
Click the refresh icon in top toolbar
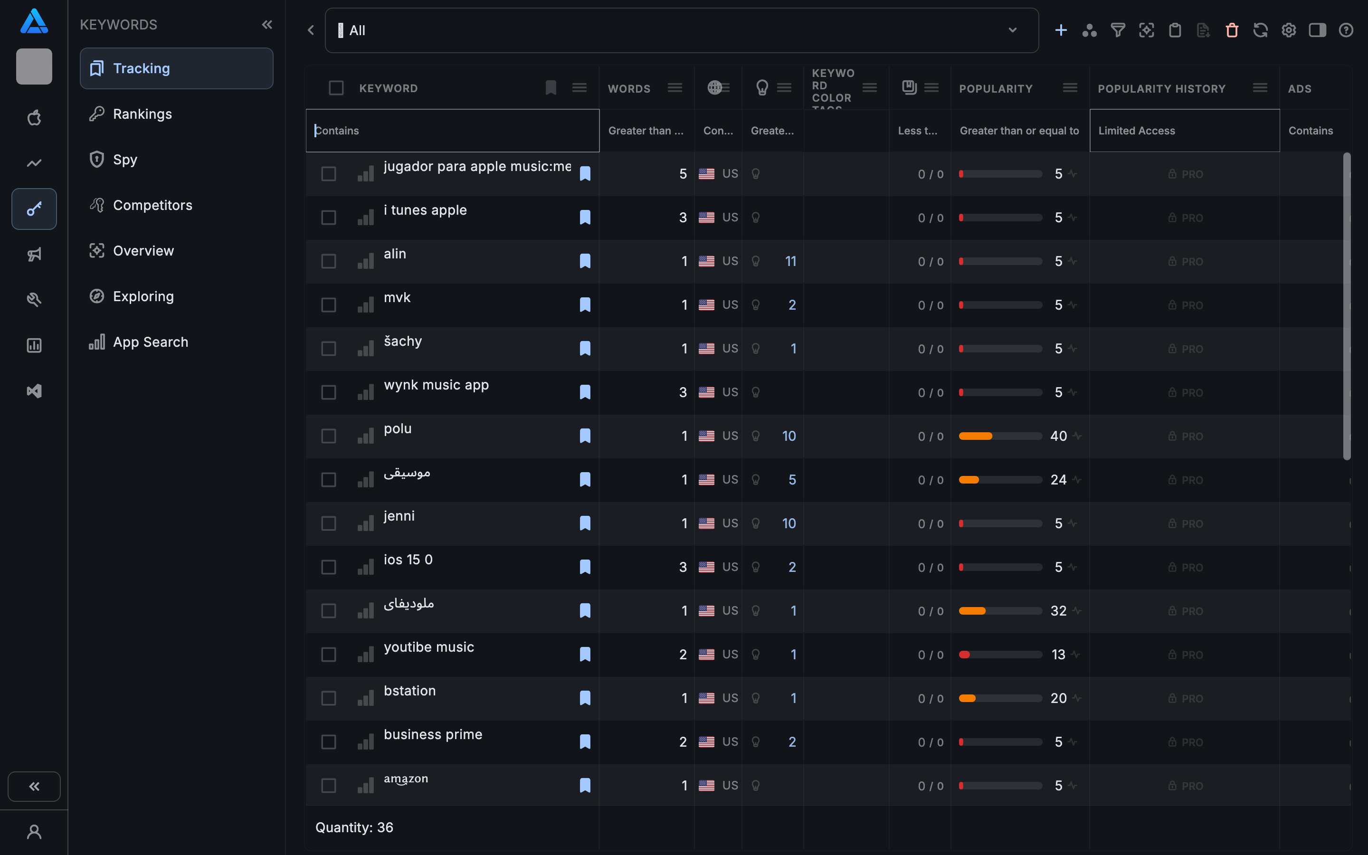(x=1260, y=30)
